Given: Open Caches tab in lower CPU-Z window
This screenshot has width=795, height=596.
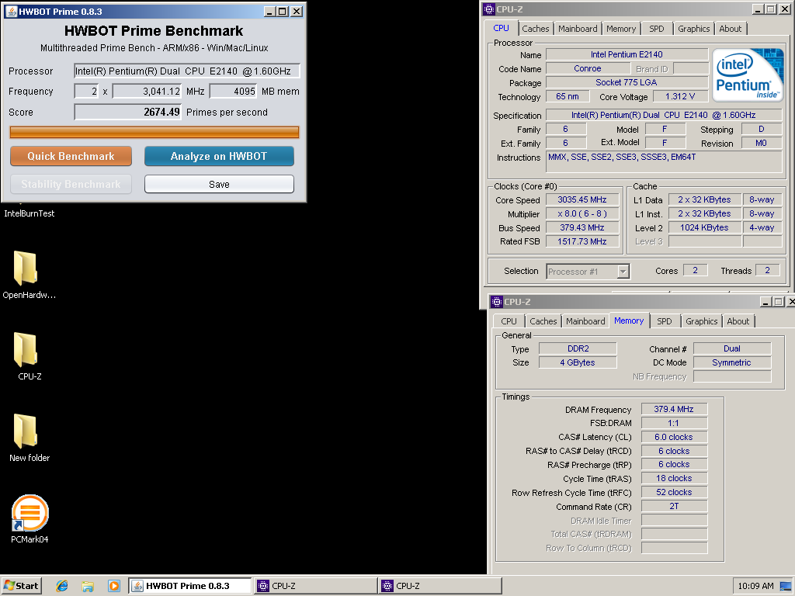Looking at the screenshot, I should 543,321.
